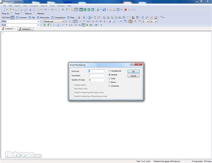Click OK in Insert Numbering dialog

pos(133,71)
